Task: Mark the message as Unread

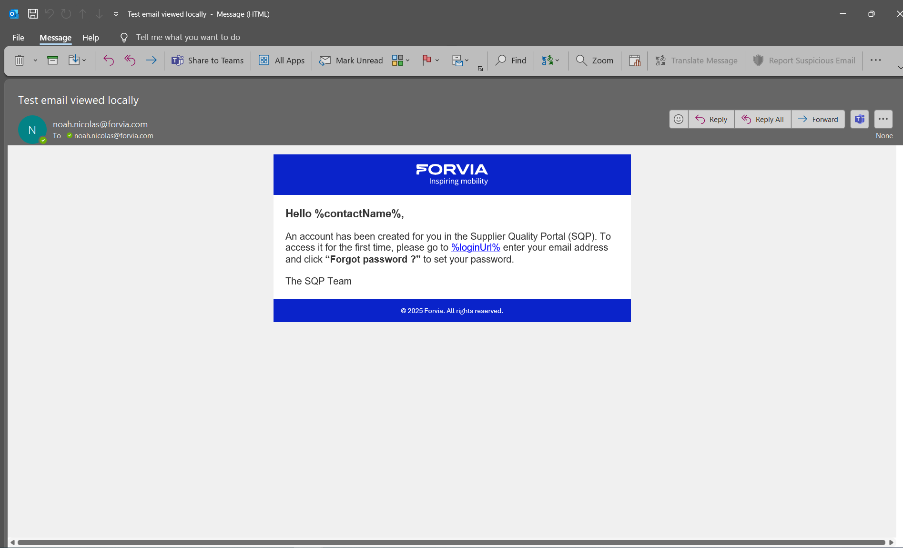Action: point(351,61)
